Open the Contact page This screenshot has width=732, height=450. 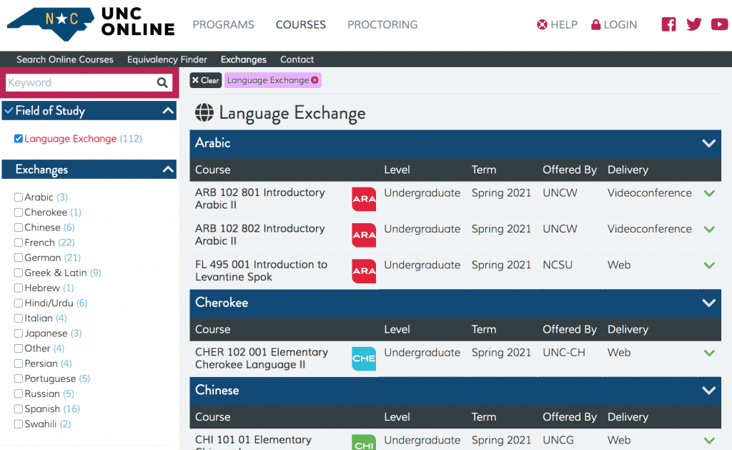297,59
